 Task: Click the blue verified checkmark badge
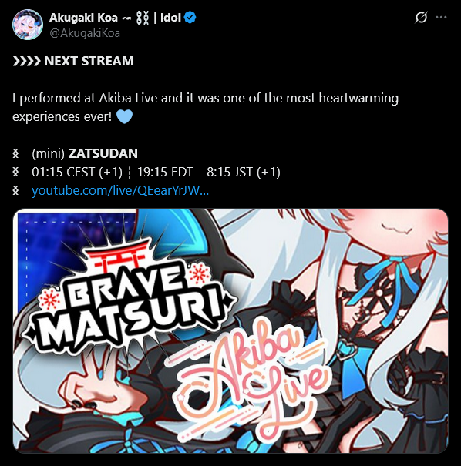pyautogui.click(x=190, y=18)
